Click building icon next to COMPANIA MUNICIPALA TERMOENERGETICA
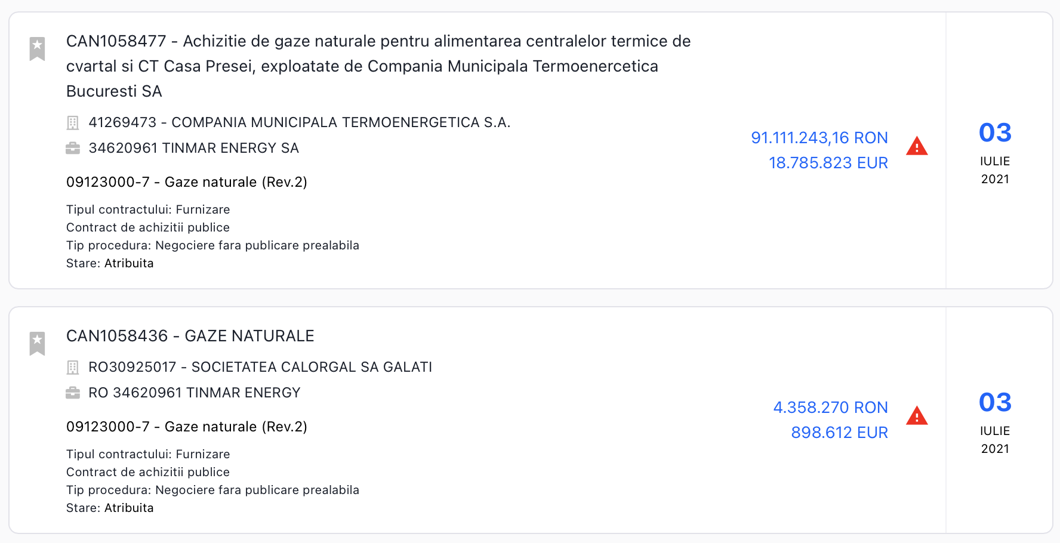Screen dimensions: 1060x543 (x=73, y=123)
